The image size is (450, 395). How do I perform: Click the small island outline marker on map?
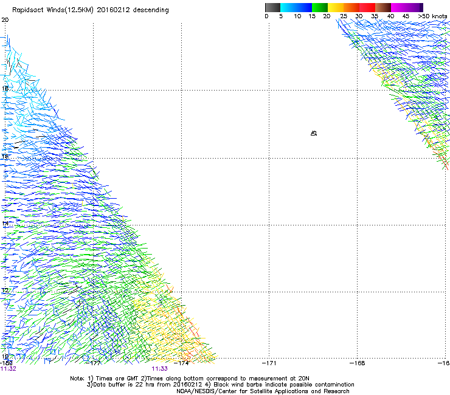point(313,133)
